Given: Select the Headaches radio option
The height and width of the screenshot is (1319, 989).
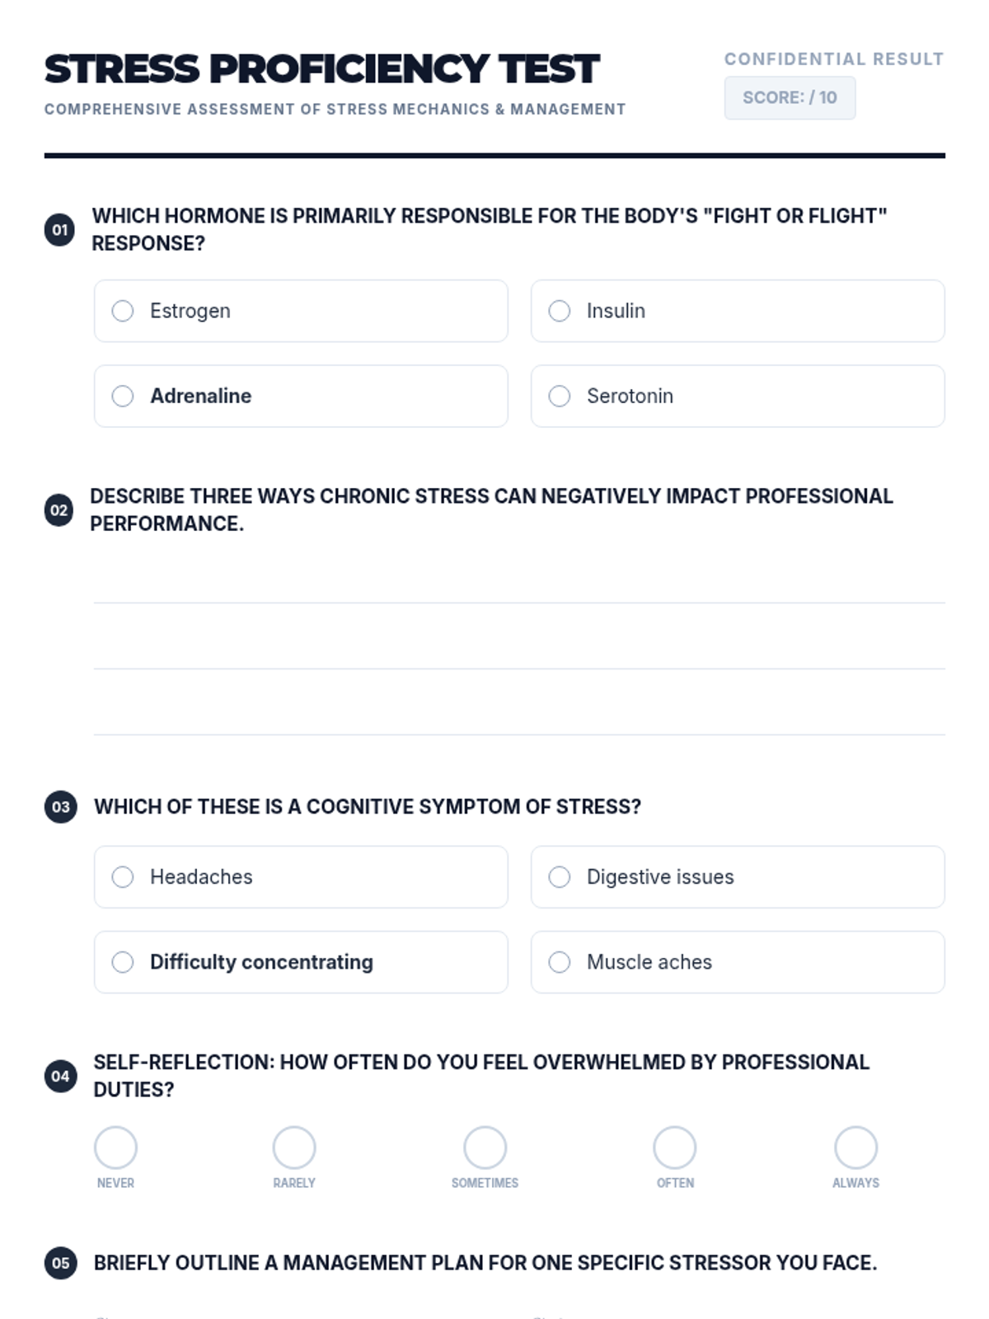Looking at the screenshot, I should (123, 877).
